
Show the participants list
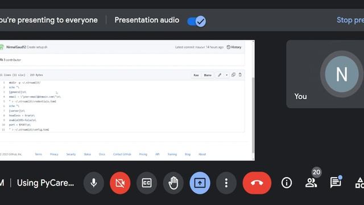pyautogui.click(x=311, y=183)
